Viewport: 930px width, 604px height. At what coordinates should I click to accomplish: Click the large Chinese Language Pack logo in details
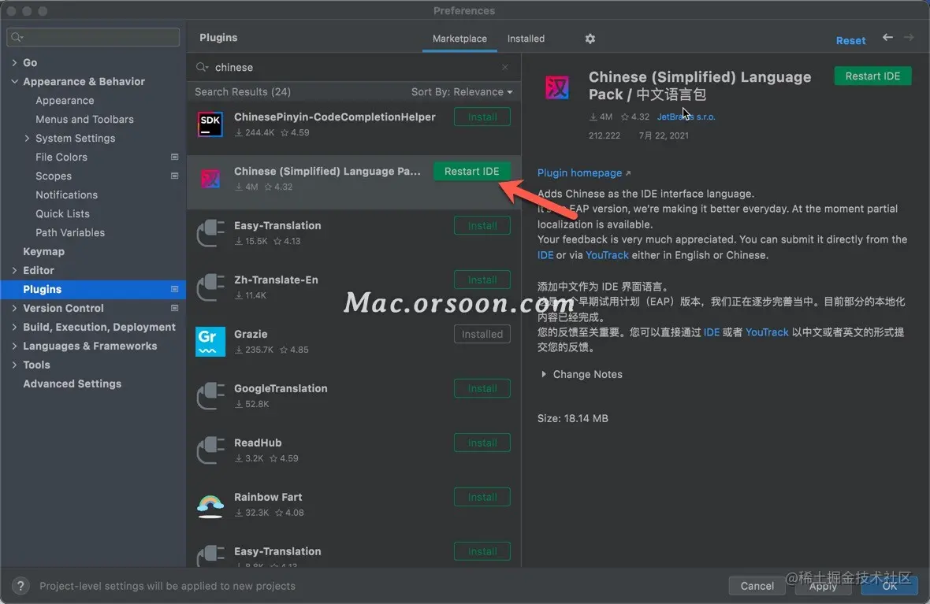point(557,87)
